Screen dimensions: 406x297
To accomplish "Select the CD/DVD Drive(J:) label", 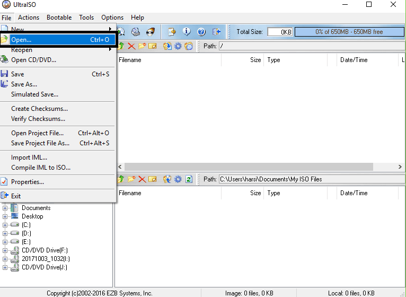I will [x=45, y=267].
